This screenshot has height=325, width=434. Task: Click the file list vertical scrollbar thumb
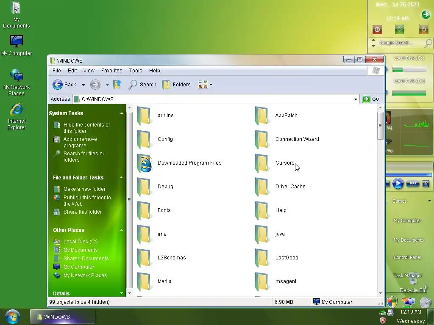tap(380, 125)
